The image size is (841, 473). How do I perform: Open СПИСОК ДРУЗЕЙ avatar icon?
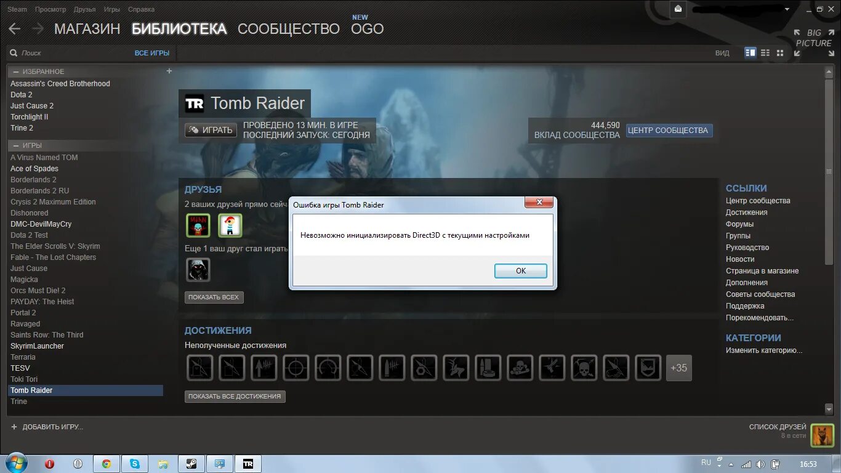click(822, 435)
